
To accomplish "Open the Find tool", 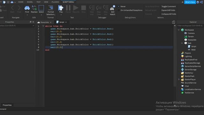I will click(x=27, y=9).
